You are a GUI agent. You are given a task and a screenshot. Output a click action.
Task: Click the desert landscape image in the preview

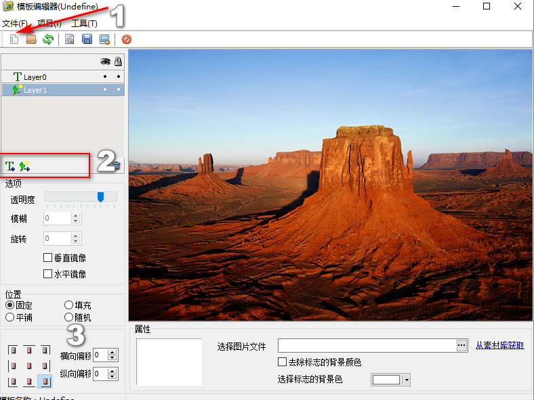pyautogui.click(x=330, y=185)
